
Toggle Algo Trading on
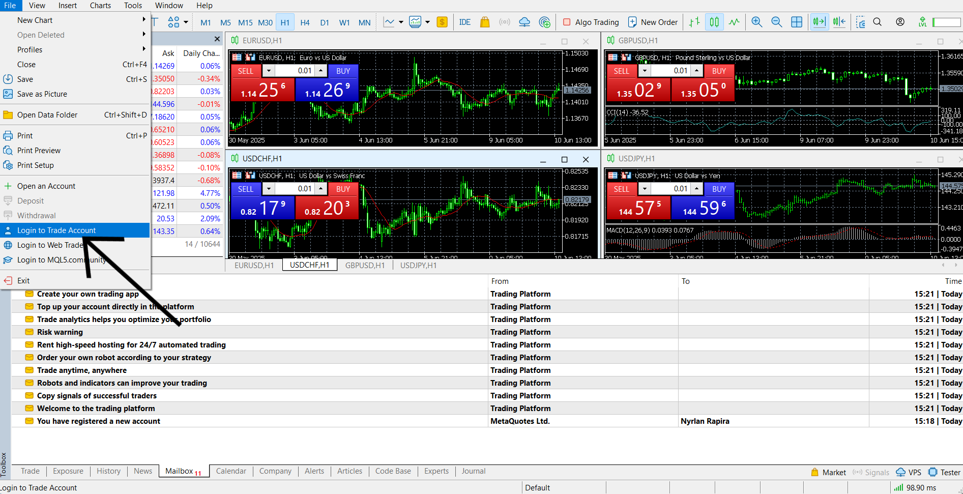click(591, 22)
